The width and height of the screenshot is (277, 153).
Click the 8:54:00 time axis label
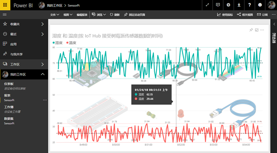[246, 145]
